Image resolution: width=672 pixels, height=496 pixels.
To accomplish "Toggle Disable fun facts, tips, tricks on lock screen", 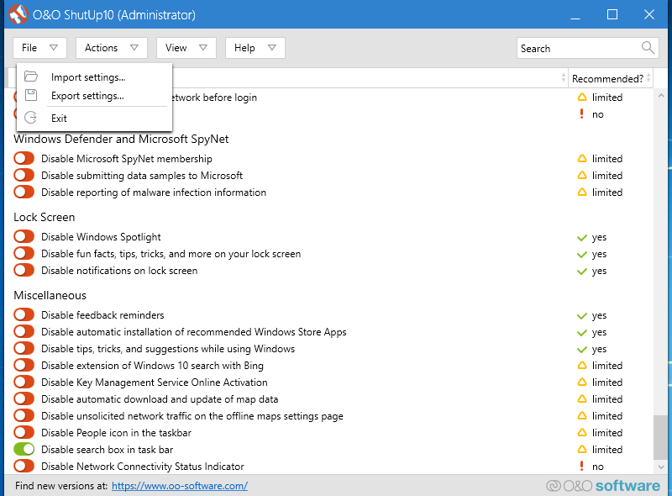I will [x=24, y=253].
